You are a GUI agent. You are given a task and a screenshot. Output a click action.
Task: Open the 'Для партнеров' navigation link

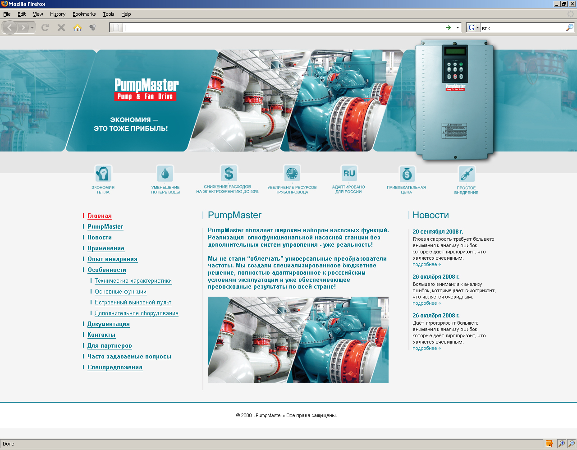110,346
